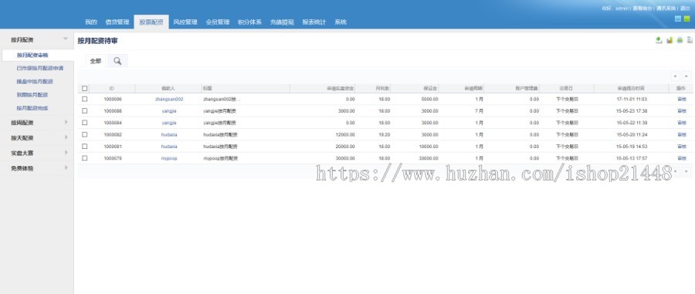This screenshot has width=695, height=294.
Task: Check the box for row ID 1000088
Action: [x=85, y=111]
